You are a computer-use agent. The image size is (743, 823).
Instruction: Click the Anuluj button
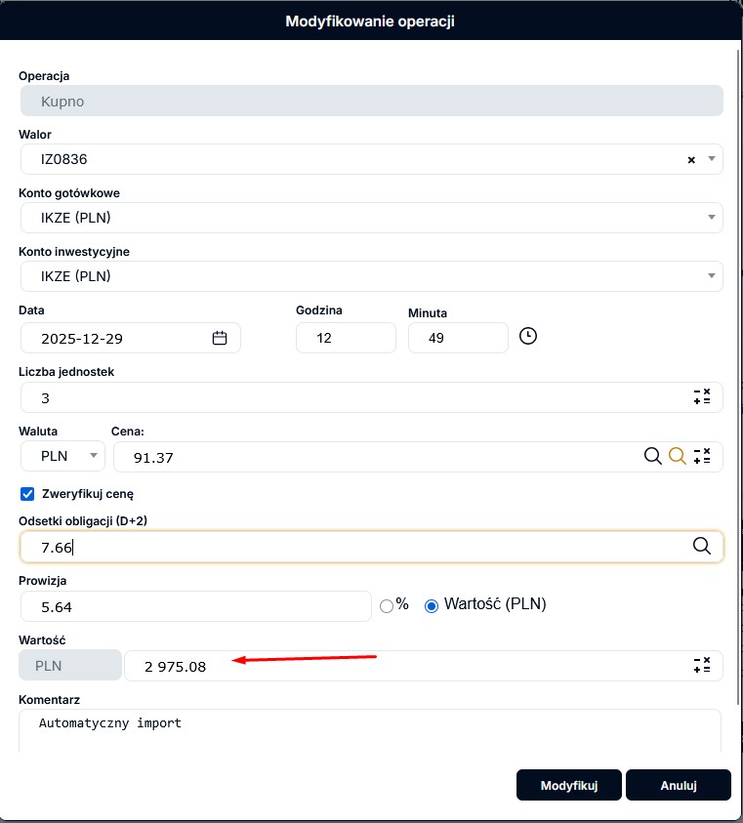[x=678, y=785]
